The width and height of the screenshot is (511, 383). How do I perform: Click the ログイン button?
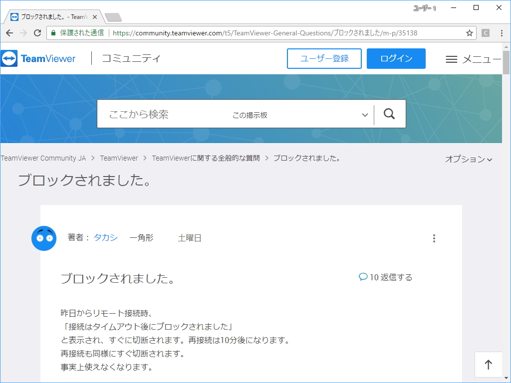tap(396, 58)
